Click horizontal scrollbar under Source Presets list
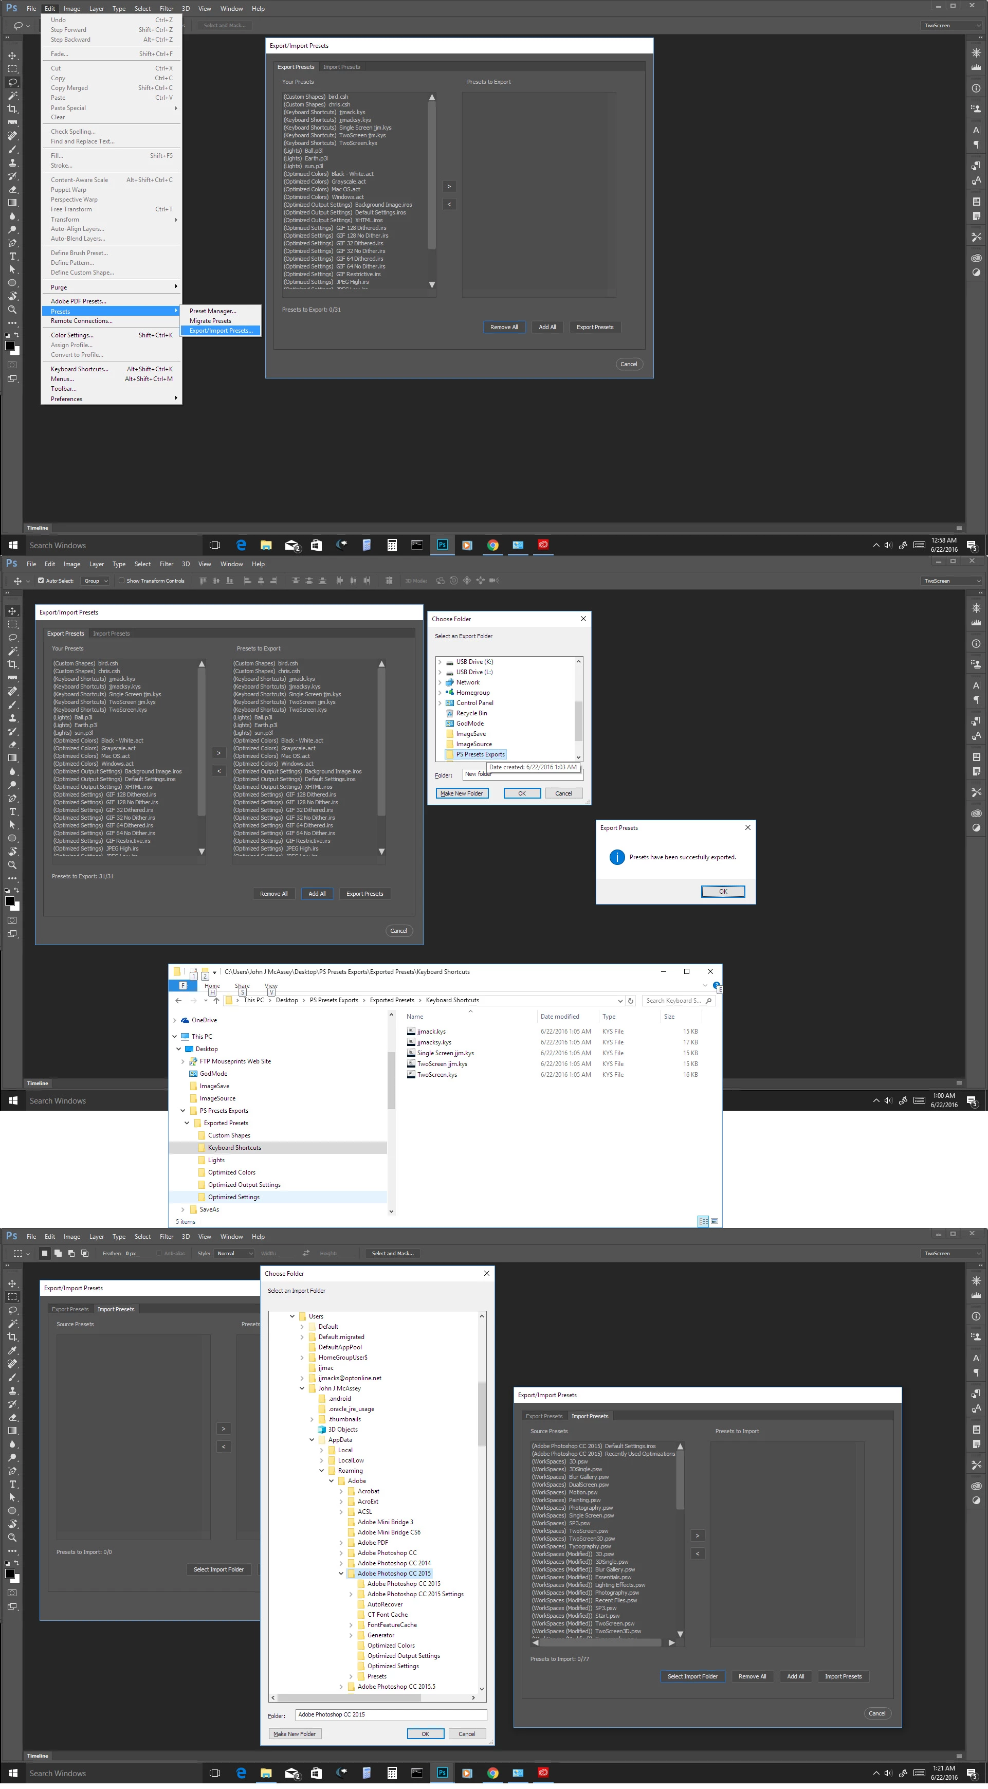The image size is (988, 1789). pyautogui.click(x=601, y=1642)
